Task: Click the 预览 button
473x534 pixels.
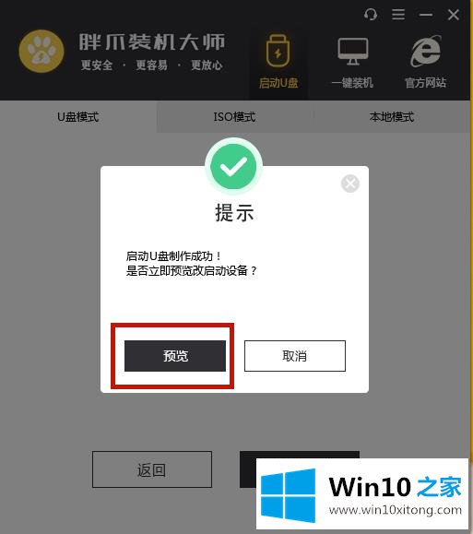Action: click(x=175, y=356)
